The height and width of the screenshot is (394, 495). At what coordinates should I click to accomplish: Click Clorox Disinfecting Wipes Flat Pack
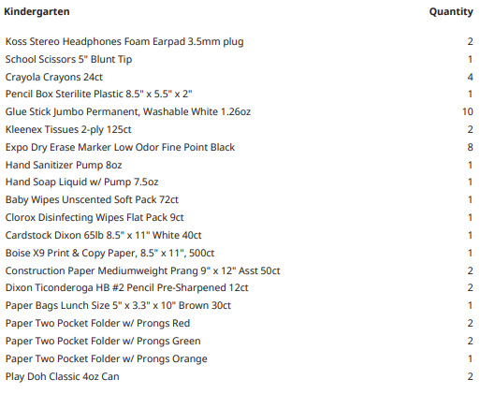95,217
